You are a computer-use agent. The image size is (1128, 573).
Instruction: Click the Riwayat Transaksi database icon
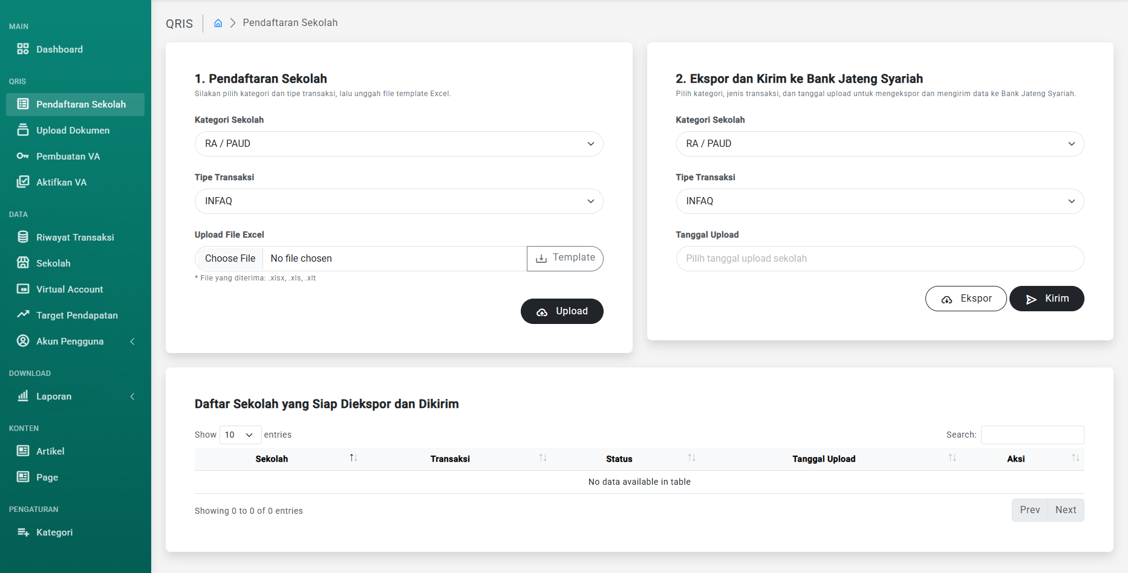23,237
